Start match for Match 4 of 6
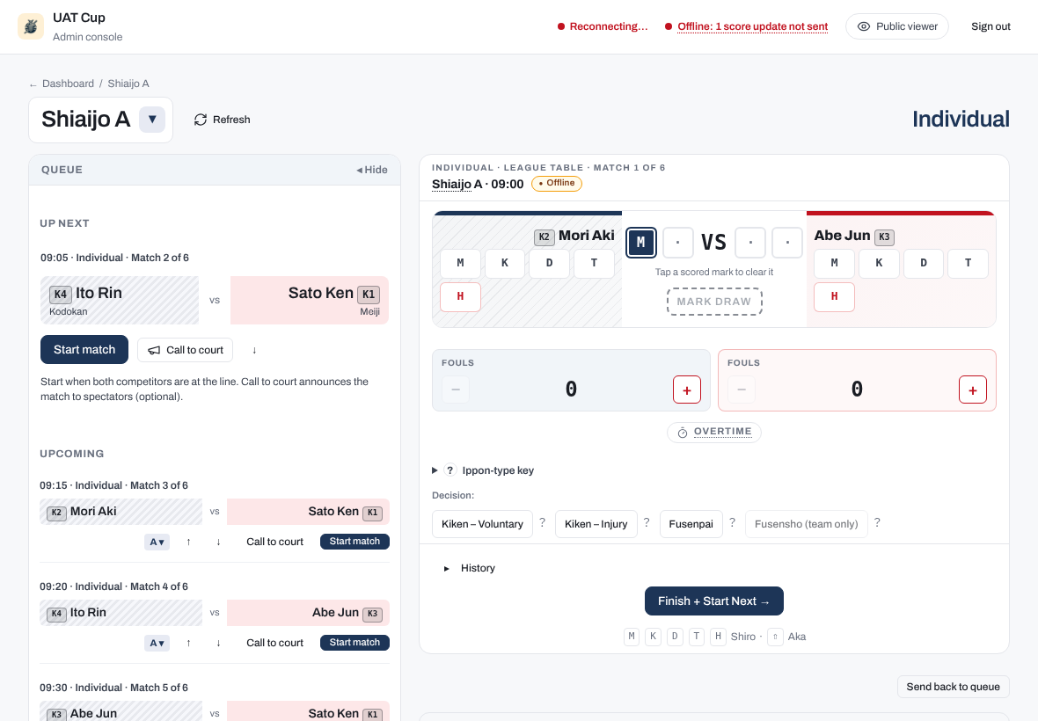 tap(355, 642)
